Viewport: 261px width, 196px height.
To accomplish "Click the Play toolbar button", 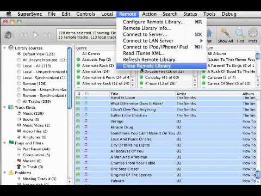I will [36, 34].
